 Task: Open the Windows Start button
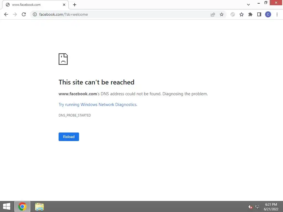(7, 206)
